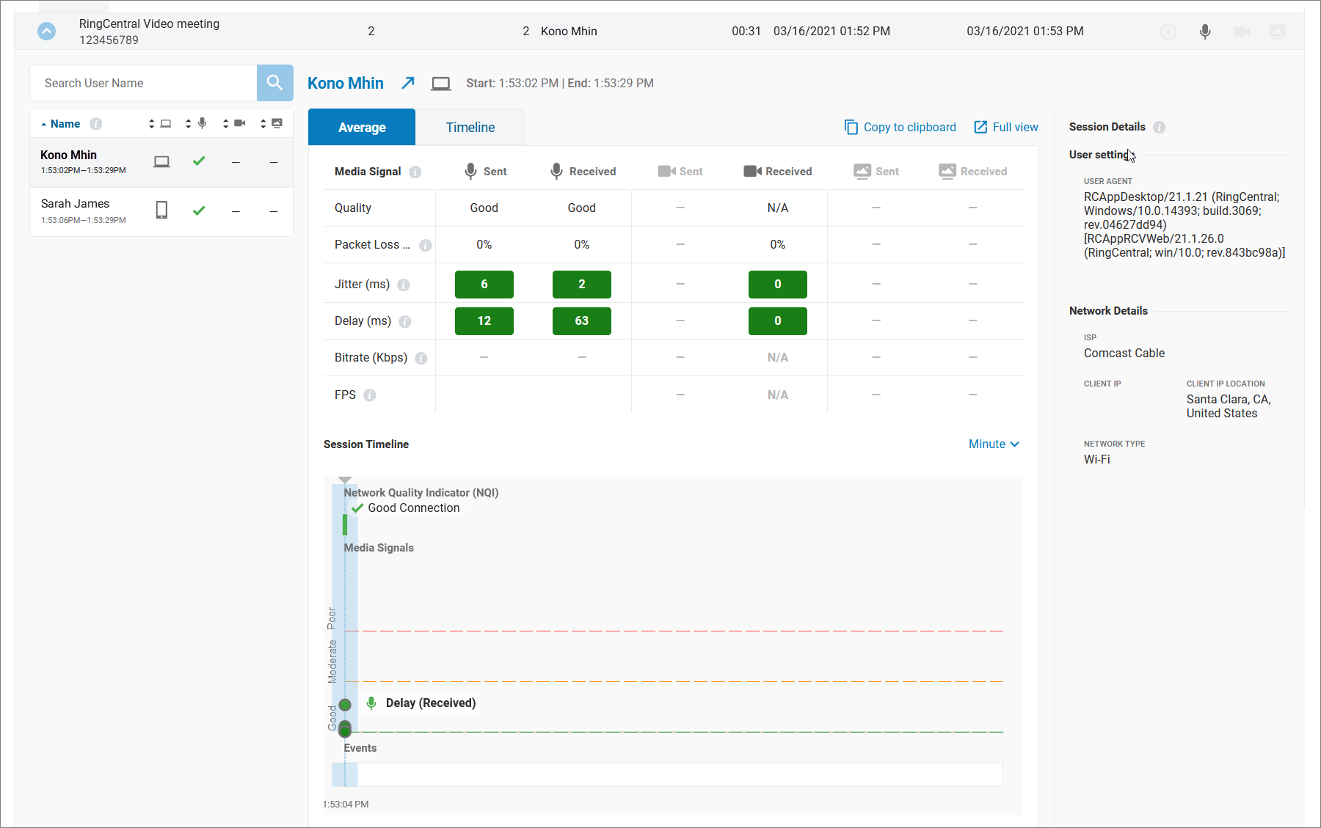Click the green checkmark for Kono Mhin

coord(198,161)
